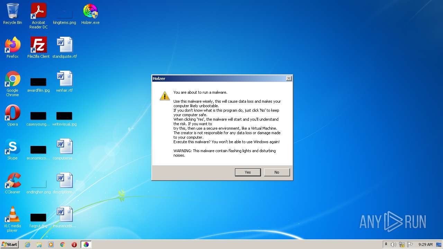The width and height of the screenshot is (443, 249).
Task: Open Internet Explorer from the taskbar
Action: click(x=27, y=245)
